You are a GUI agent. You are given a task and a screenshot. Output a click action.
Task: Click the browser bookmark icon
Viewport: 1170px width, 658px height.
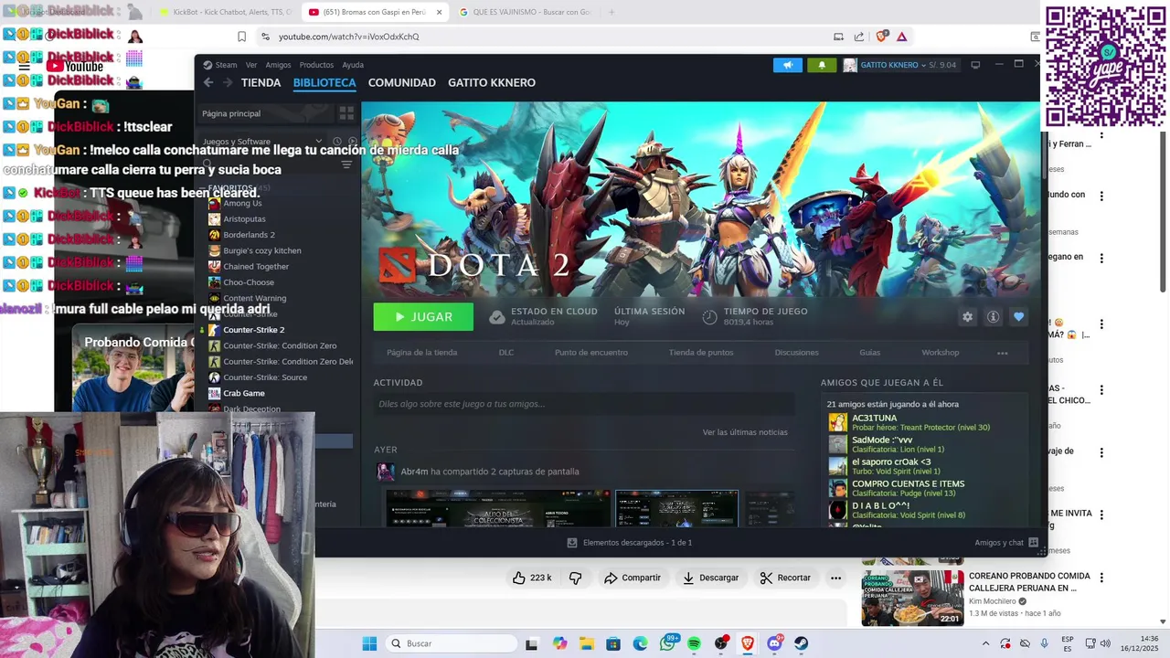click(241, 37)
